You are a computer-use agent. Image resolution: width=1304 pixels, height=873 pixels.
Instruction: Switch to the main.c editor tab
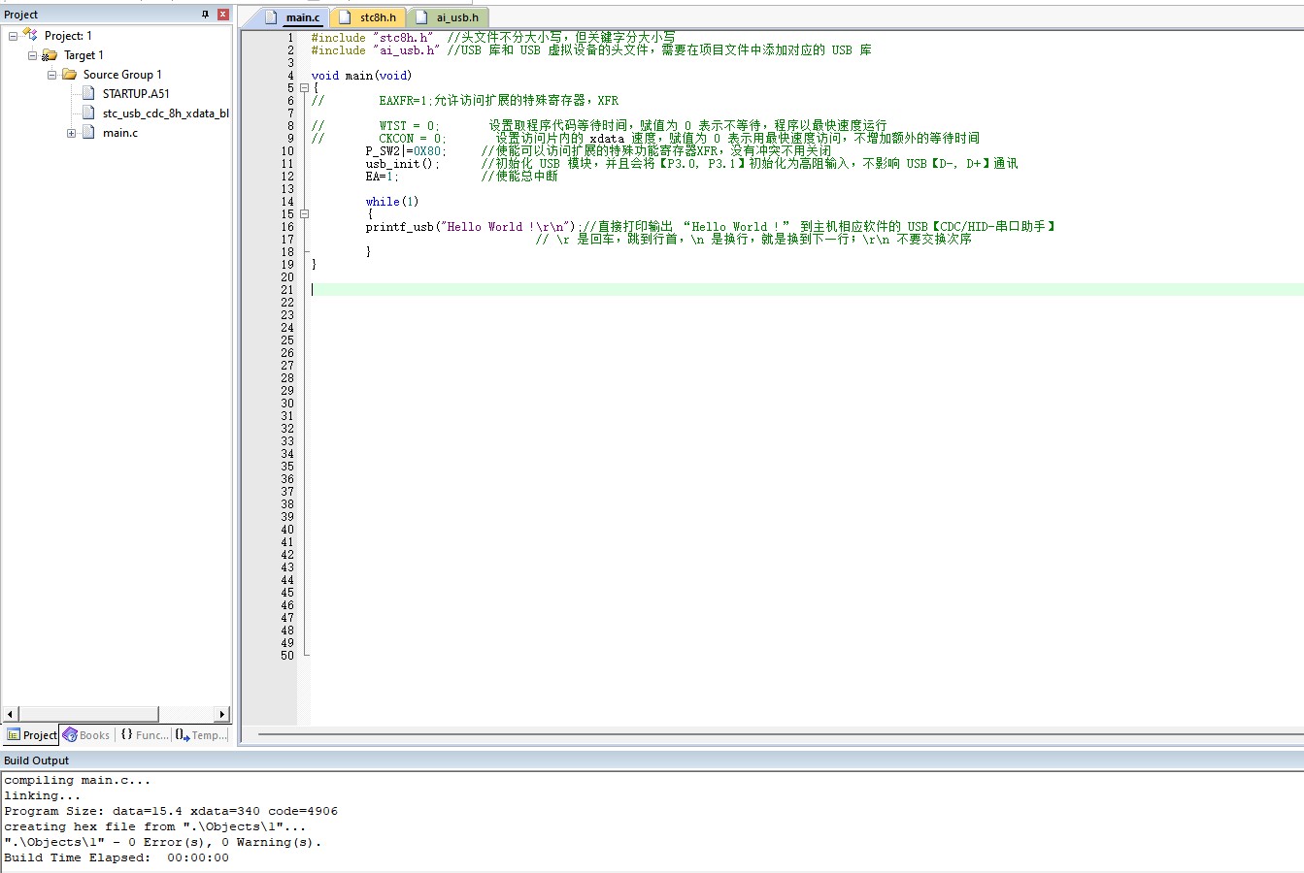click(294, 17)
